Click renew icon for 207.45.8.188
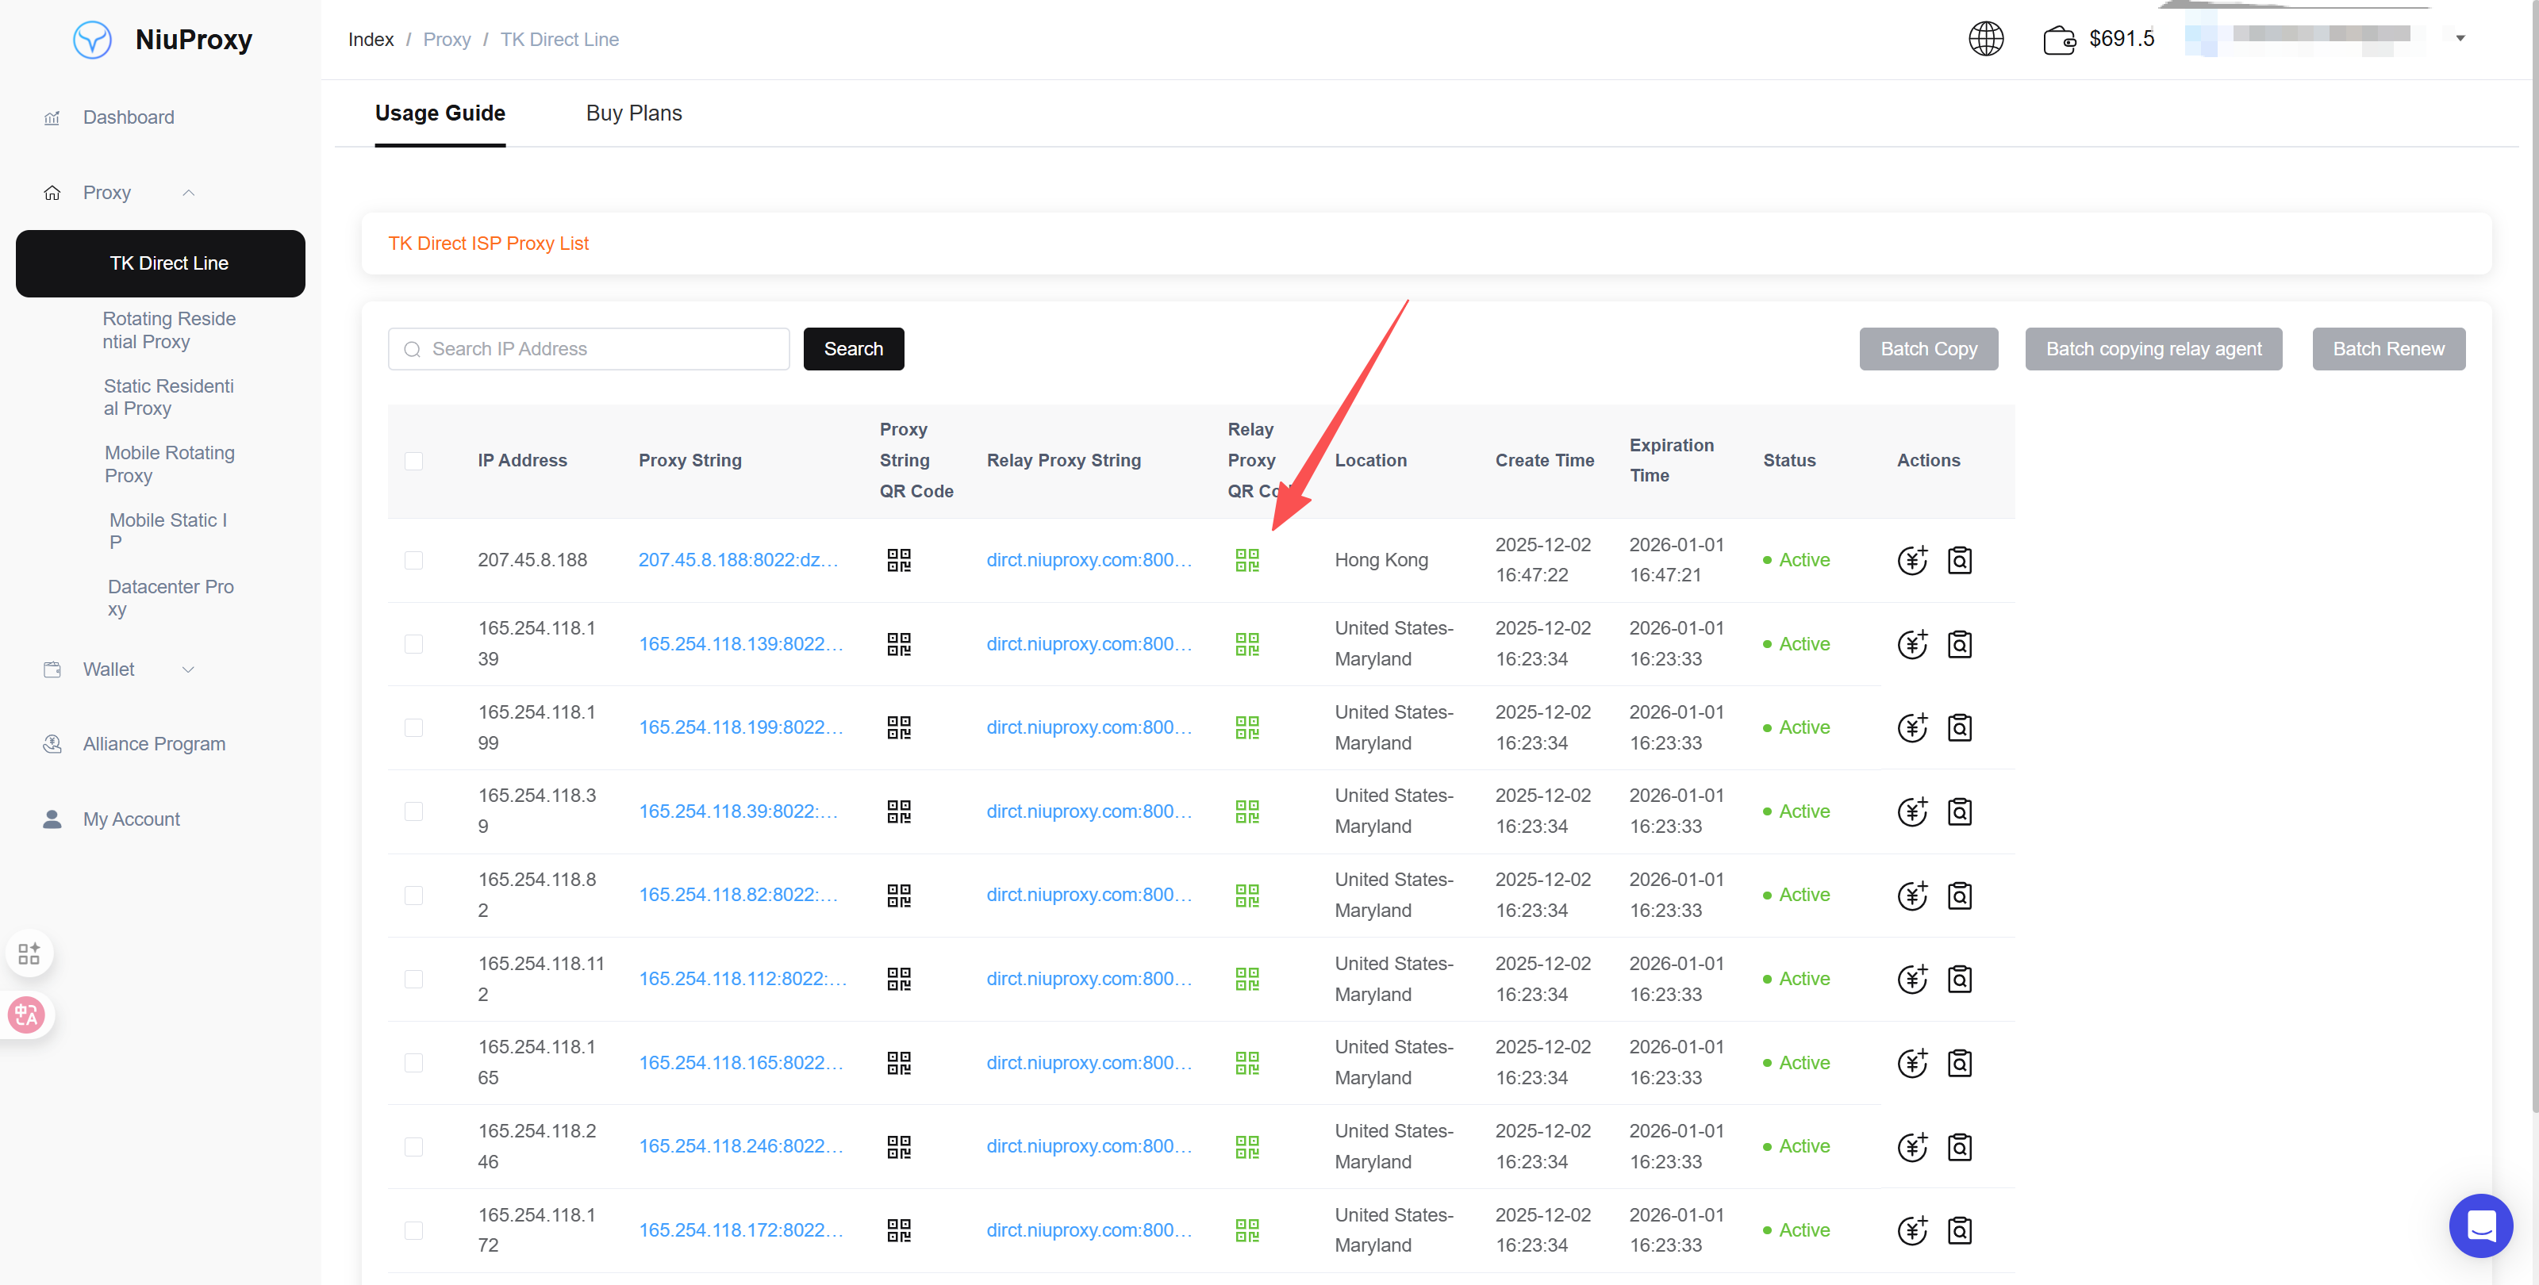 [x=1912, y=560]
